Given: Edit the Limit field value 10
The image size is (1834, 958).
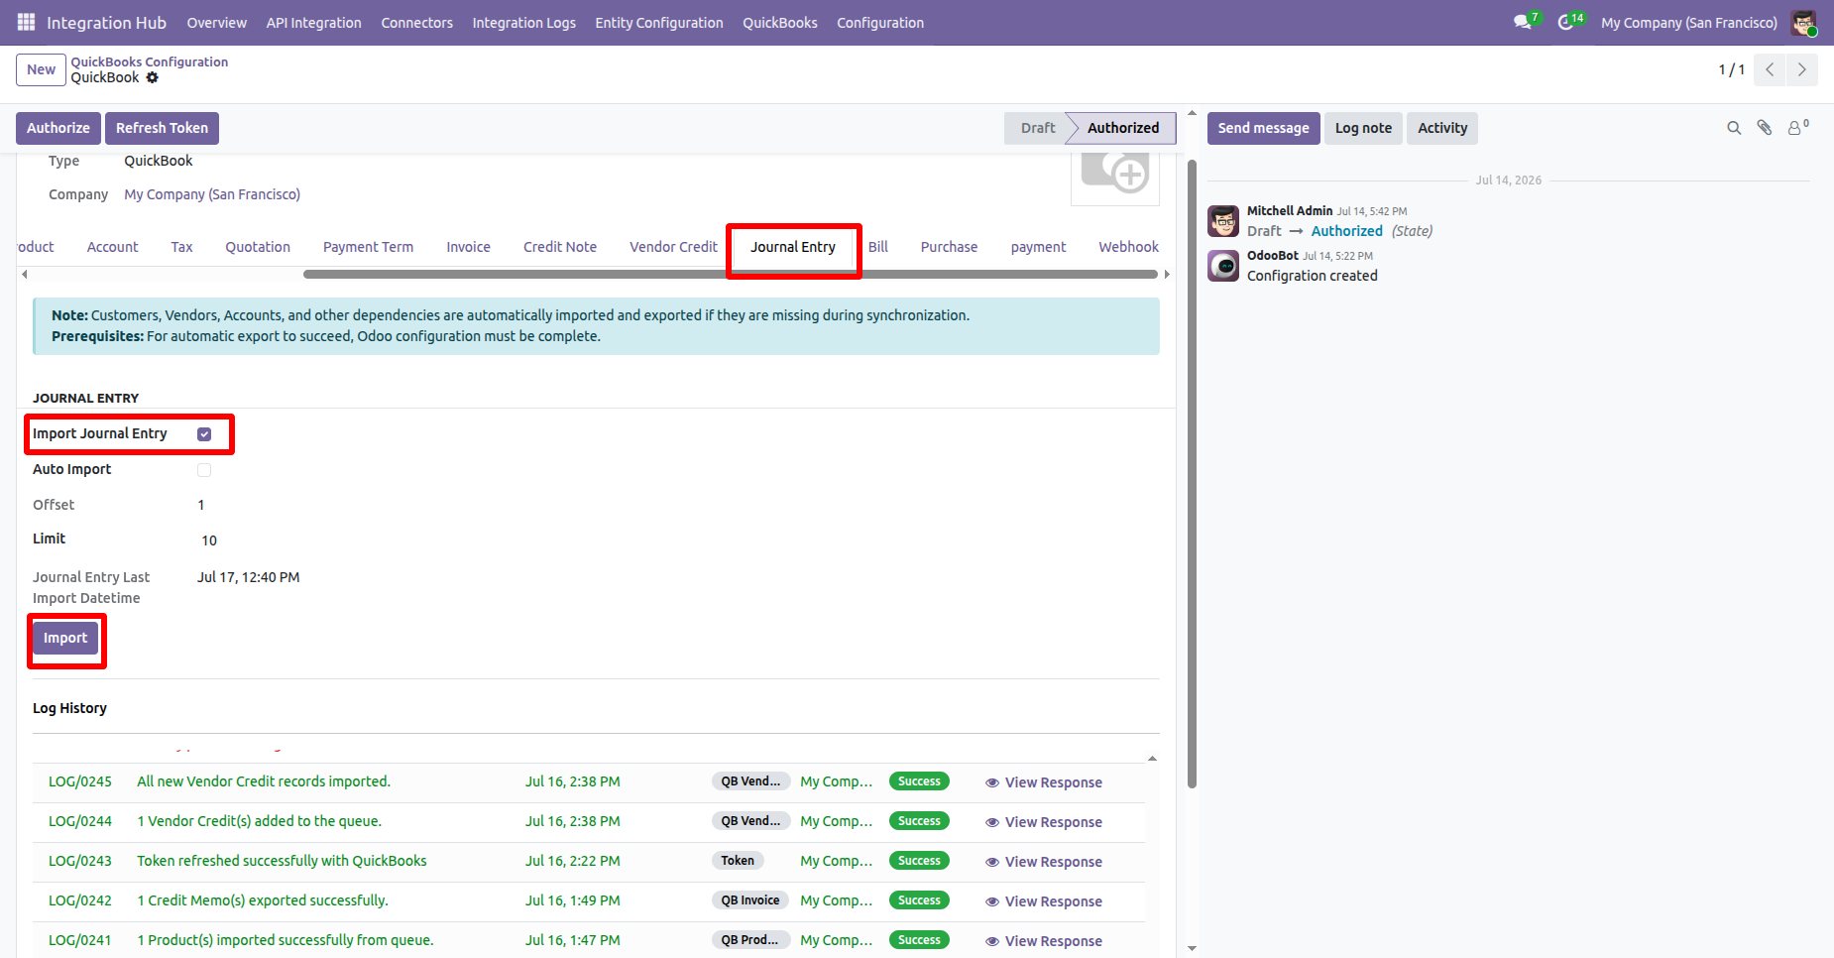Looking at the screenshot, I should [x=209, y=540].
